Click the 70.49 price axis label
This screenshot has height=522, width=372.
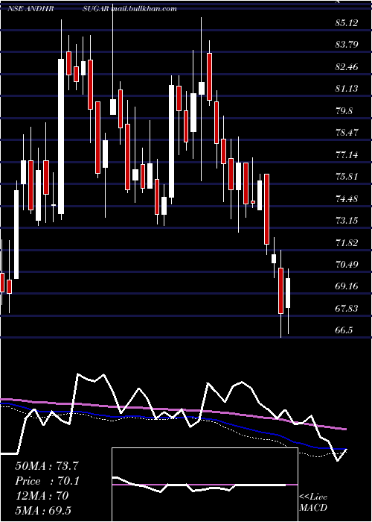tap(347, 265)
